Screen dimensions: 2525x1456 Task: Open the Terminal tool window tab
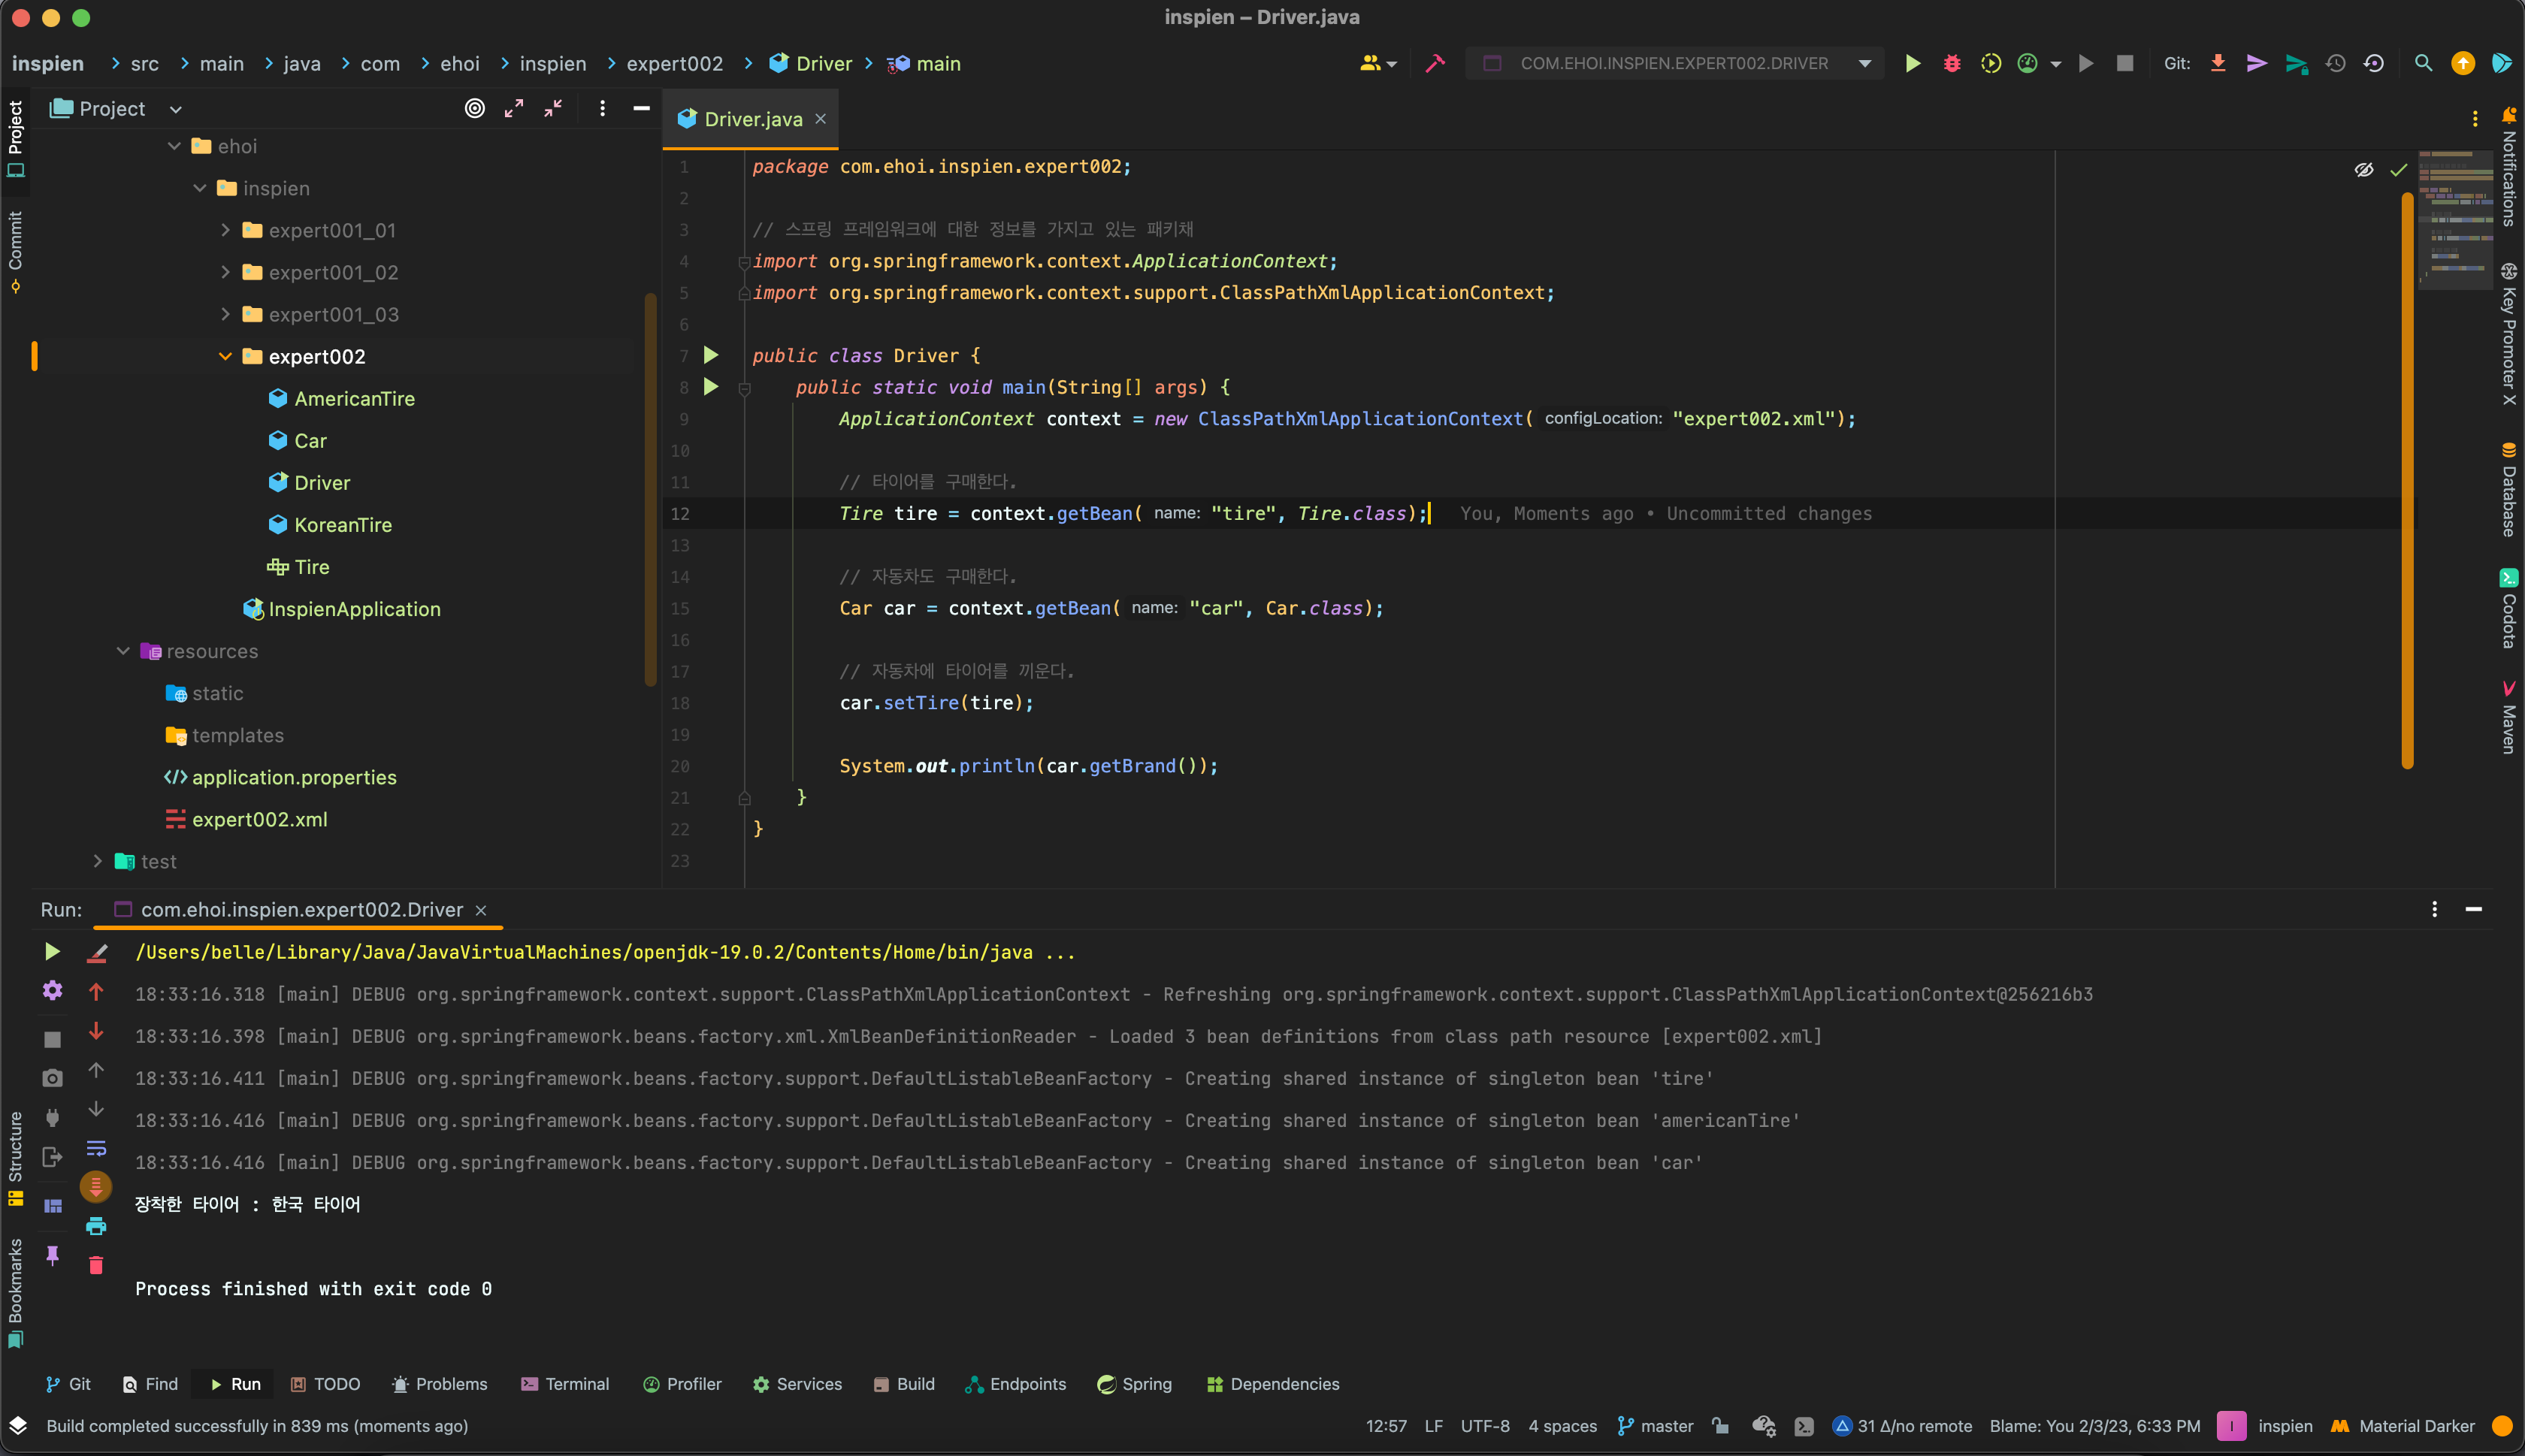pos(565,1384)
